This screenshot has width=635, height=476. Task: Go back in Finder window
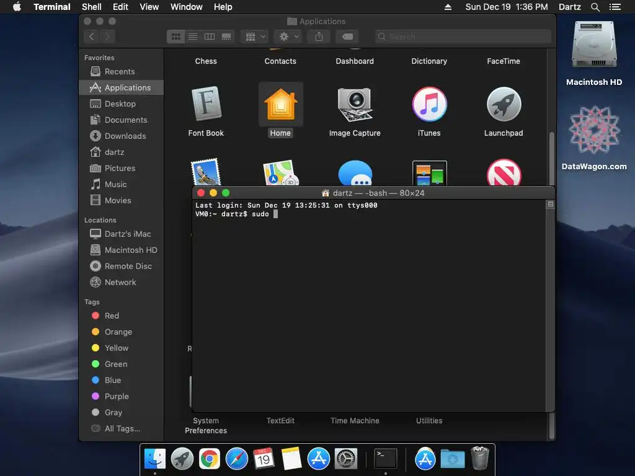(x=92, y=37)
